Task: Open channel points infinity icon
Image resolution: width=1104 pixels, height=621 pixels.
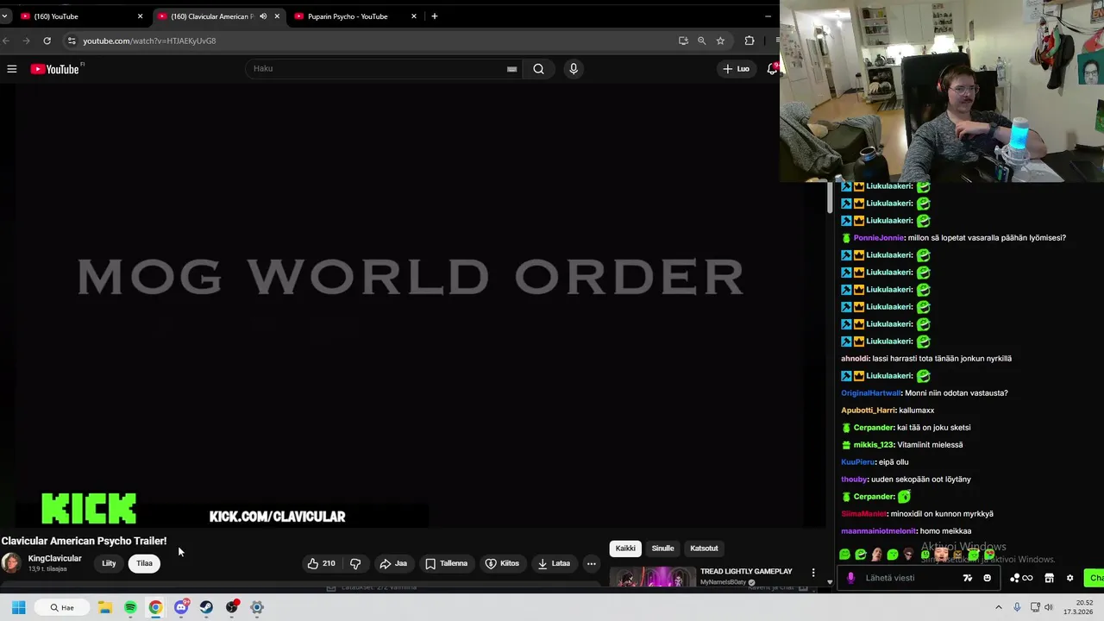Action: coord(1021,578)
